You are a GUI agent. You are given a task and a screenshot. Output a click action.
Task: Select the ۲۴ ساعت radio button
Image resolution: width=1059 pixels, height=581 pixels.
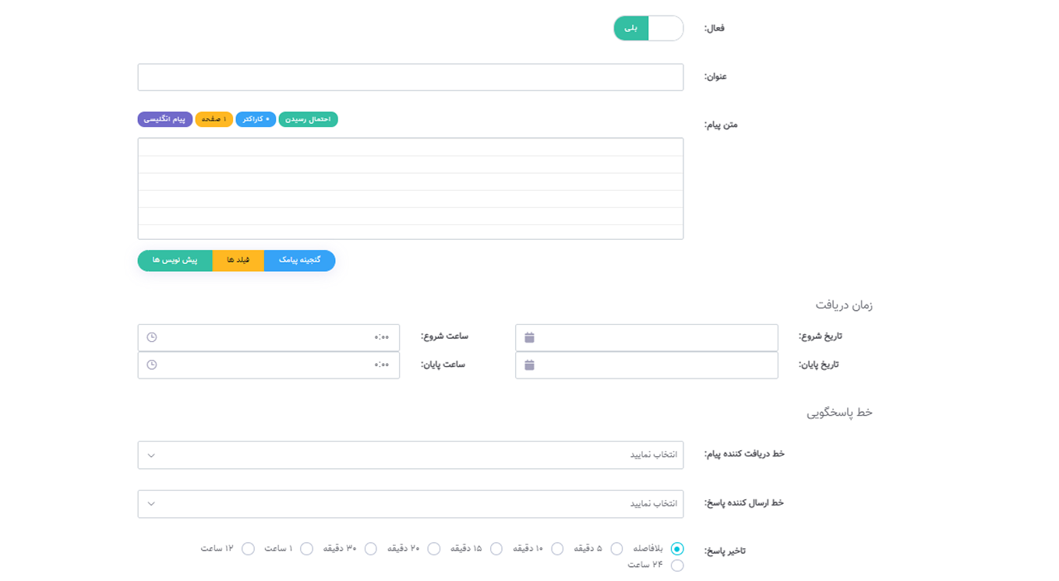[x=676, y=565]
